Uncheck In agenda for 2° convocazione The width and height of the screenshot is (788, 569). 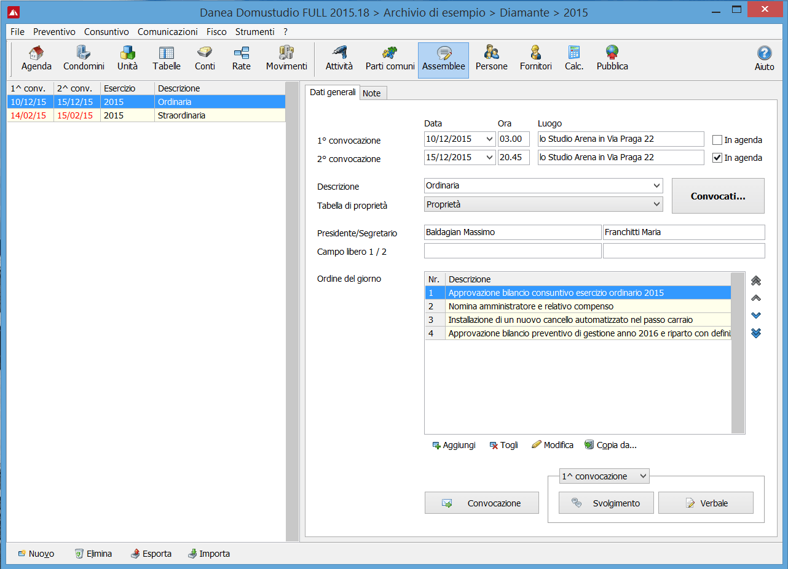[x=717, y=158]
